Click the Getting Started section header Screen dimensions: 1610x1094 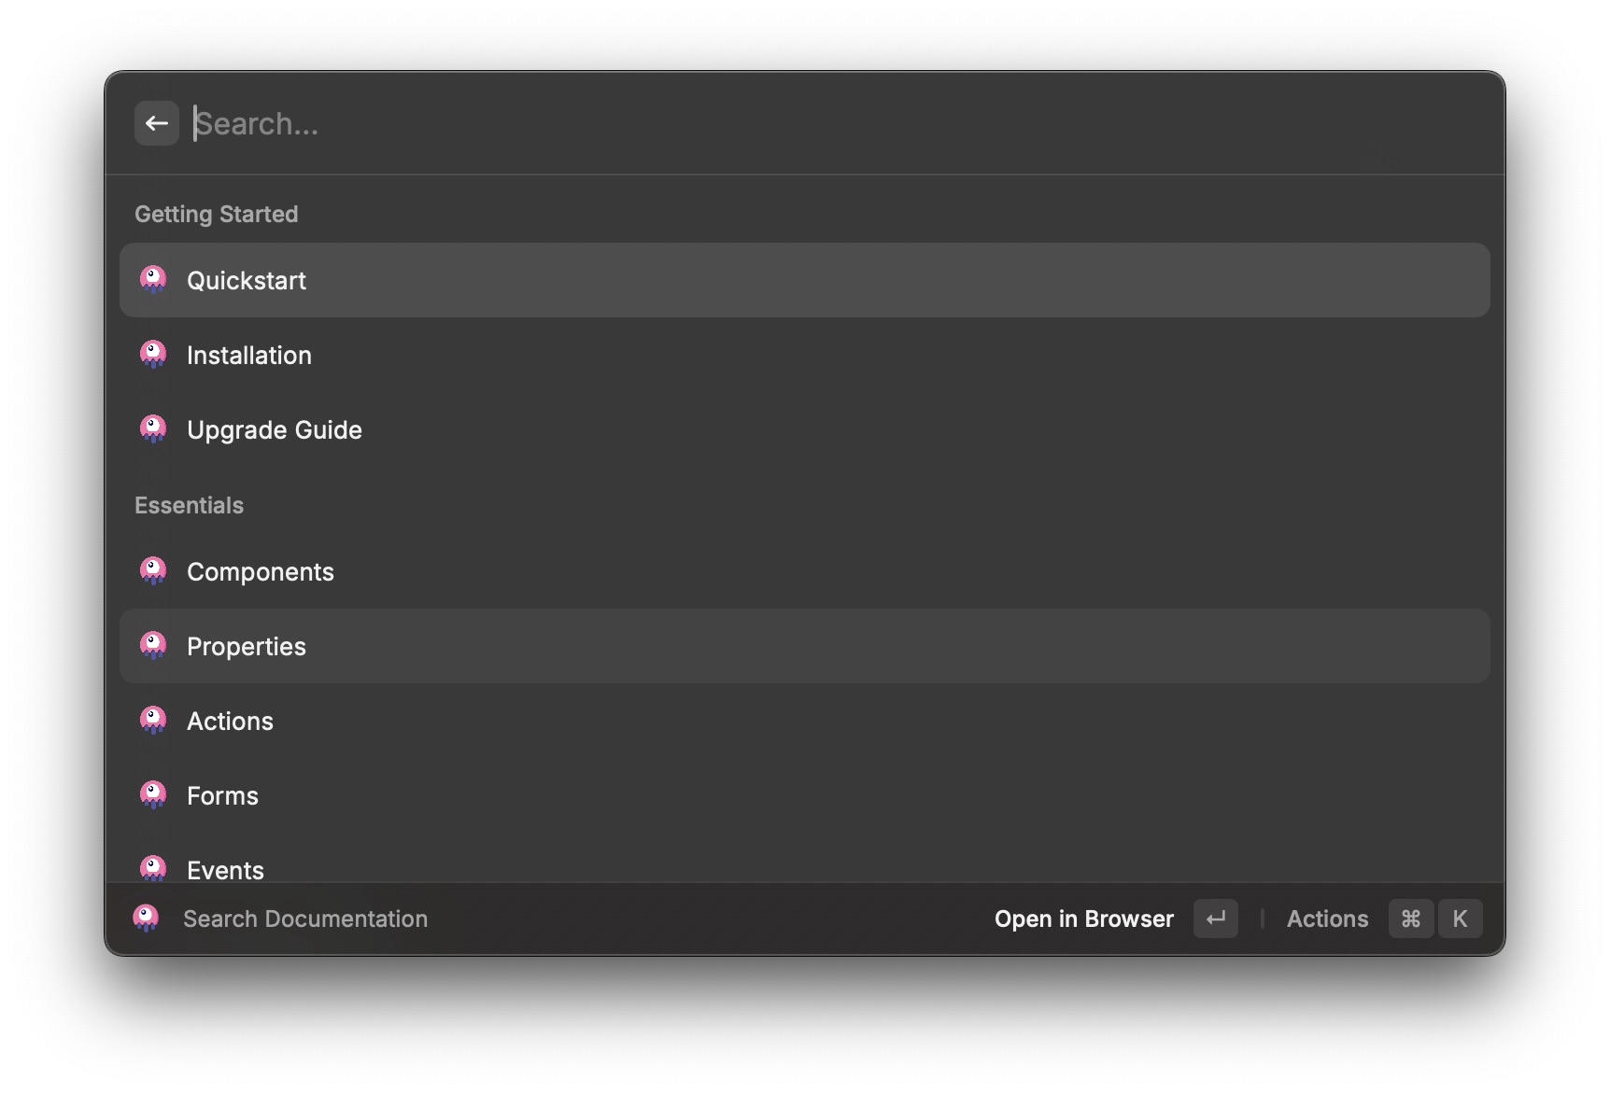coord(217,214)
